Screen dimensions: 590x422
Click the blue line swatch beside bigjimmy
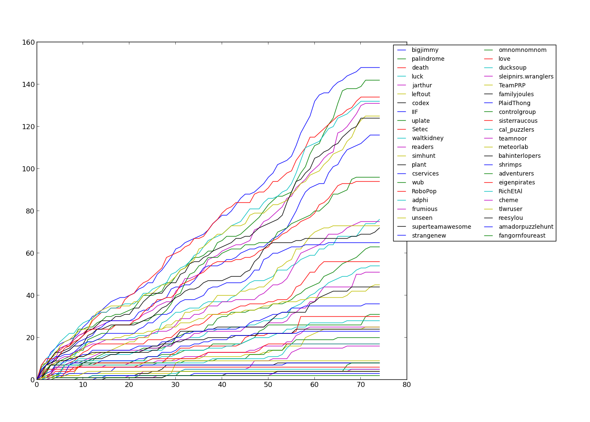[402, 50]
